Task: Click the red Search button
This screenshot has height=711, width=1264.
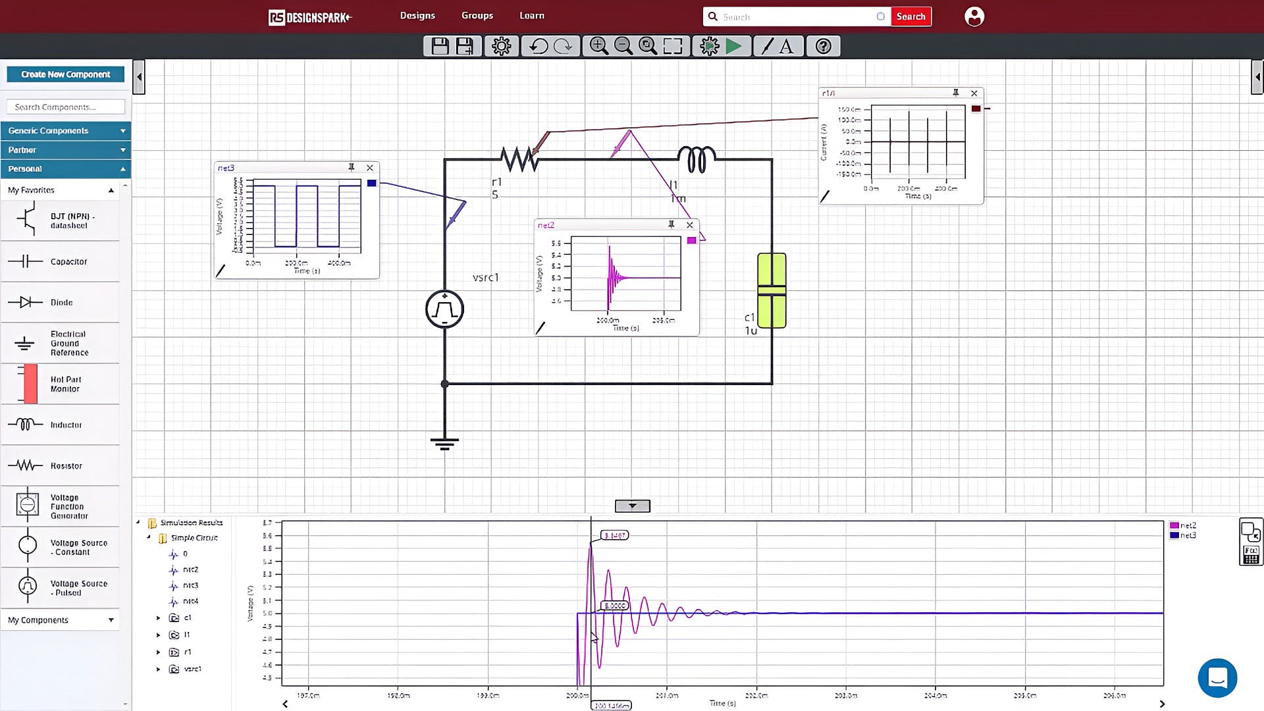Action: pyautogui.click(x=910, y=16)
